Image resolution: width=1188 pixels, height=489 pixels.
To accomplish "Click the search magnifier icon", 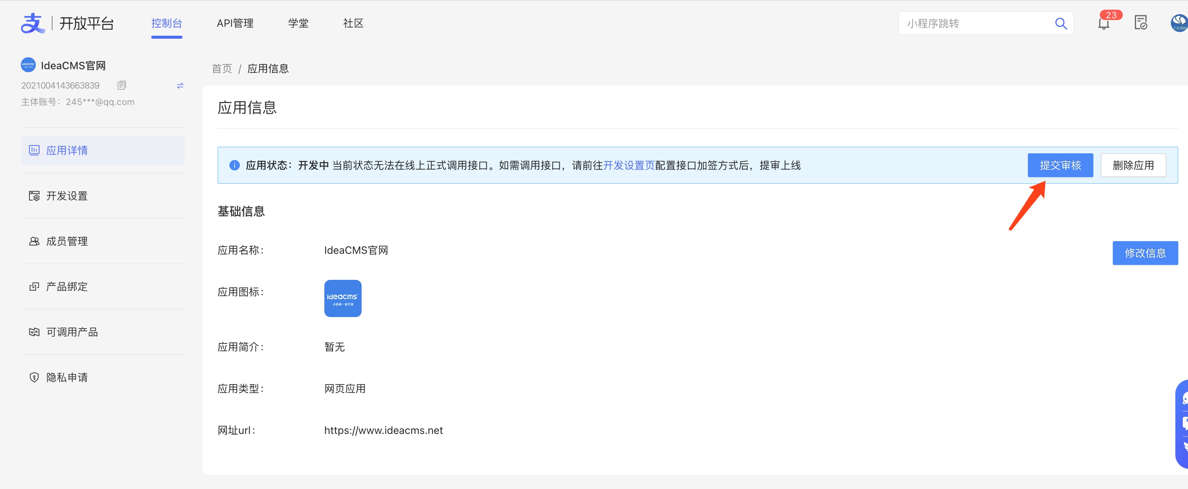I will click(x=1061, y=23).
